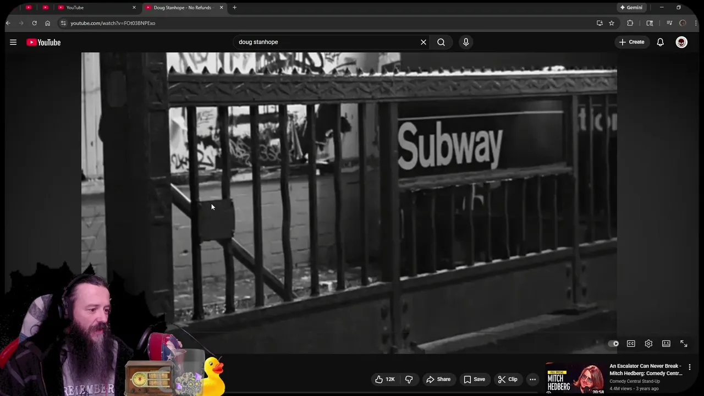Viewport: 704px width, 396px height.
Task: Open a new browser tab
Action: pyautogui.click(x=234, y=8)
